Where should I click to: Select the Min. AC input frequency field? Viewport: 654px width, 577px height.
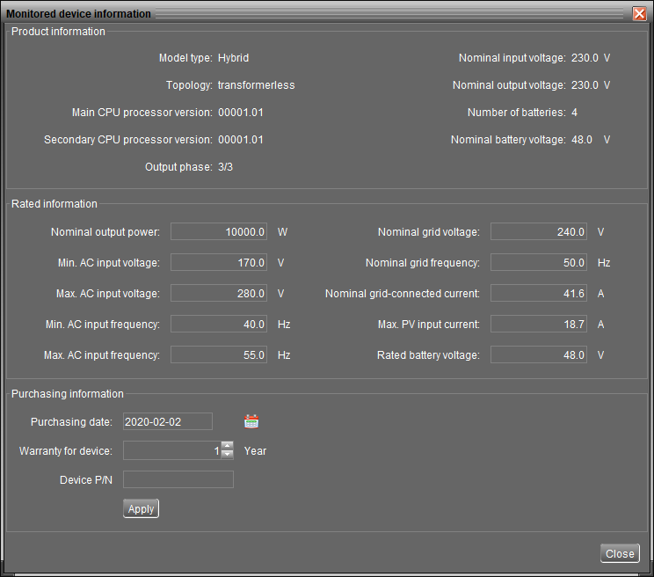pyautogui.click(x=219, y=325)
